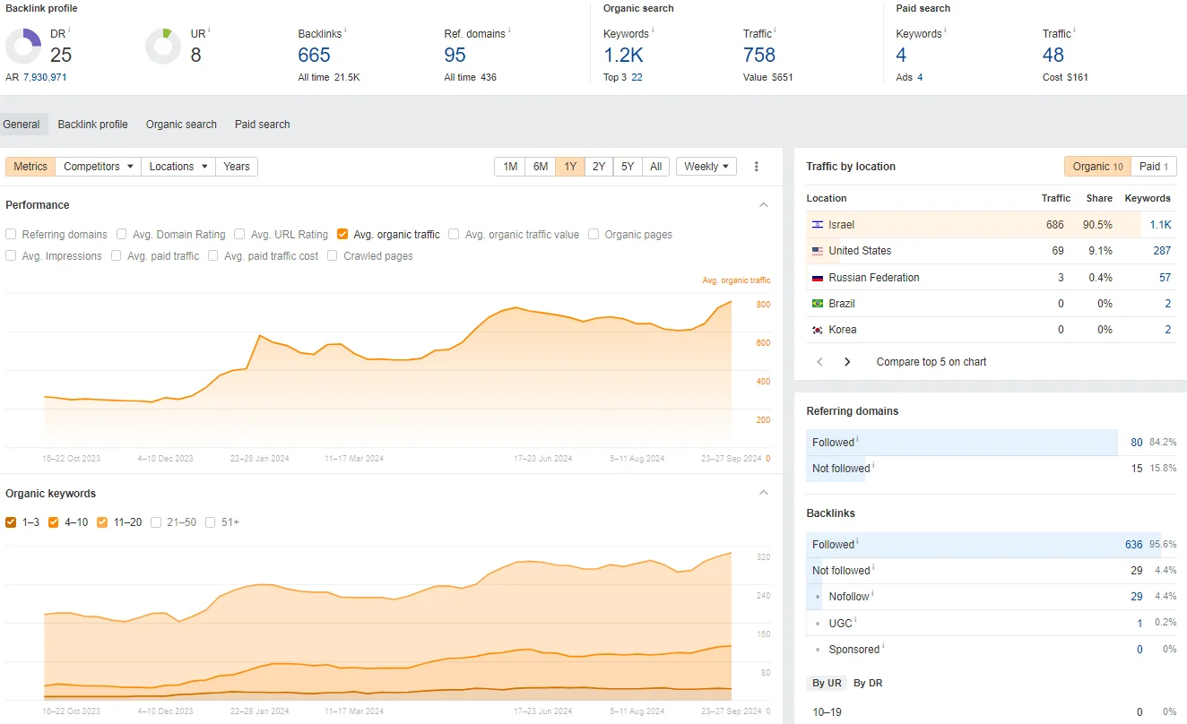Switch to the Organic search tab
Screen dimensions: 1187x724
[181, 125]
